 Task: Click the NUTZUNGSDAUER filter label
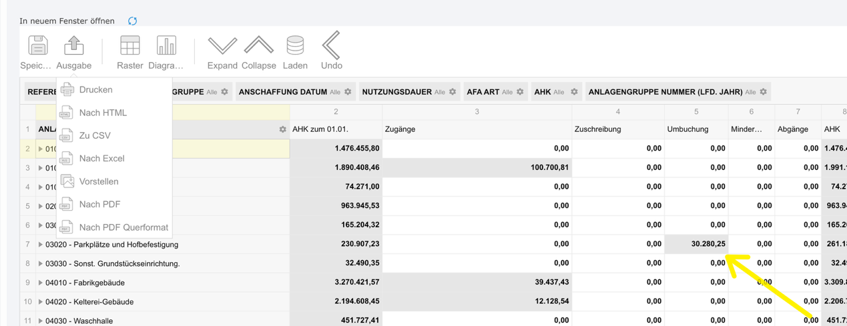click(x=396, y=92)
